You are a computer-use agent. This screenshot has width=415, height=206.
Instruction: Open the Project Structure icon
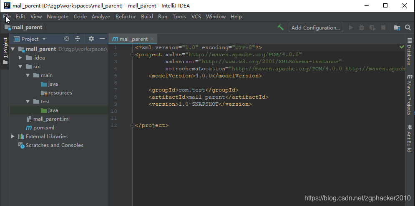point(397,27)
